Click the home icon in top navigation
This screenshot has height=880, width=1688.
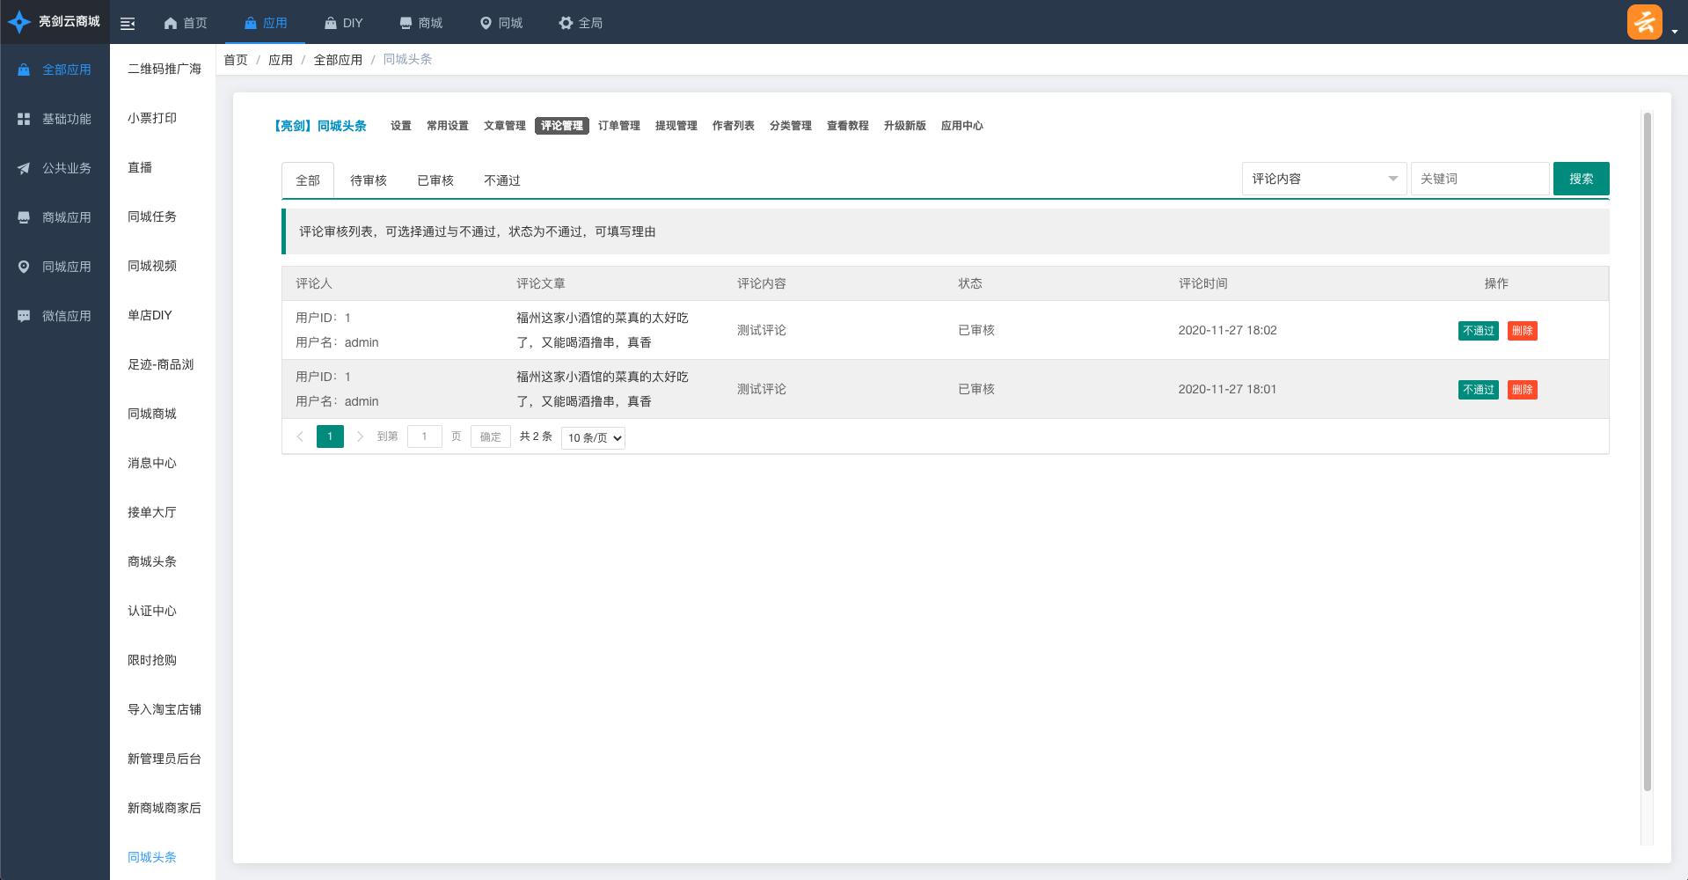[x=171, y=24]
